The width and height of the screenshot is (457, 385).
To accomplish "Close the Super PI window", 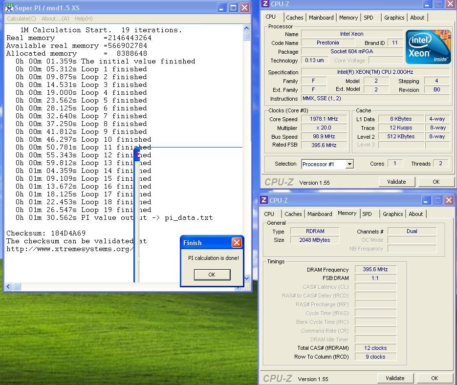I will tap(245, 8).
